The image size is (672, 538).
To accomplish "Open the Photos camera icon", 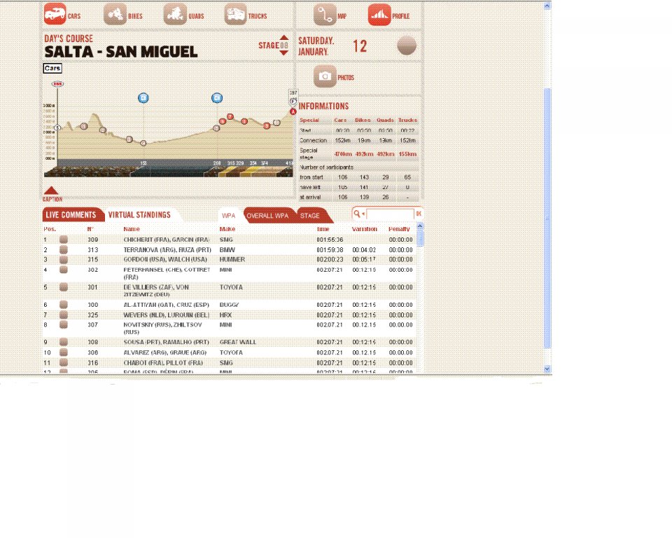I will tap(325, 77).
